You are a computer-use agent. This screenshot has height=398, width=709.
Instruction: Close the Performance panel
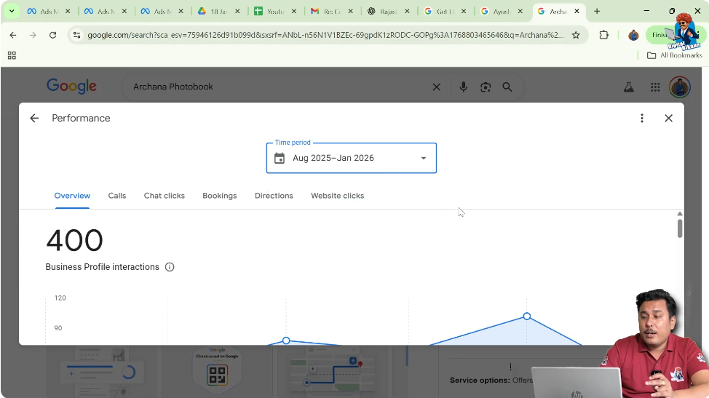(668, 119)
